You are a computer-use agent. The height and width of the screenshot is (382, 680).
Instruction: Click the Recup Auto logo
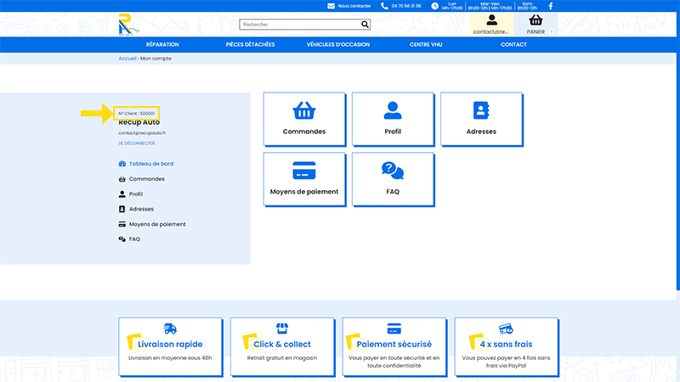pos(128,25)
